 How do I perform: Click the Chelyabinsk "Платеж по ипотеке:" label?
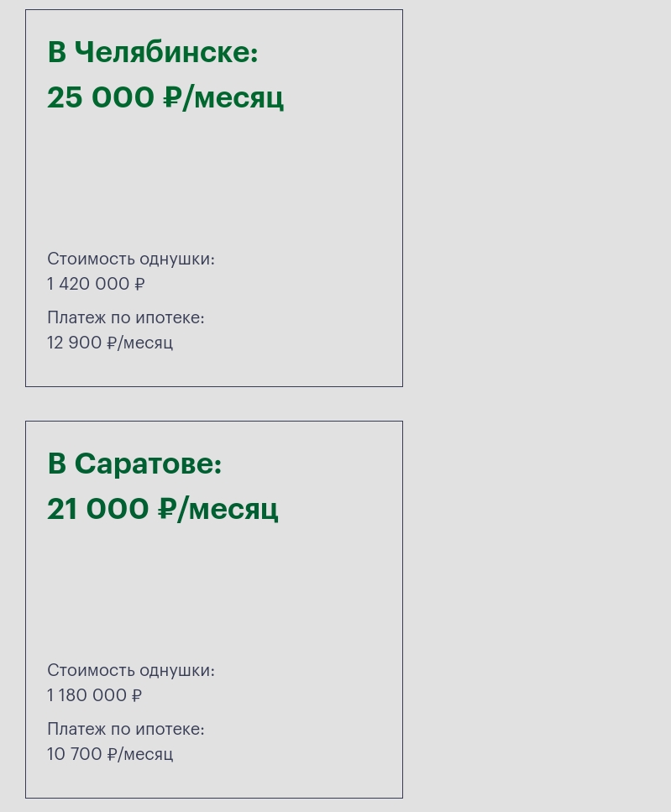pos(125,317)
